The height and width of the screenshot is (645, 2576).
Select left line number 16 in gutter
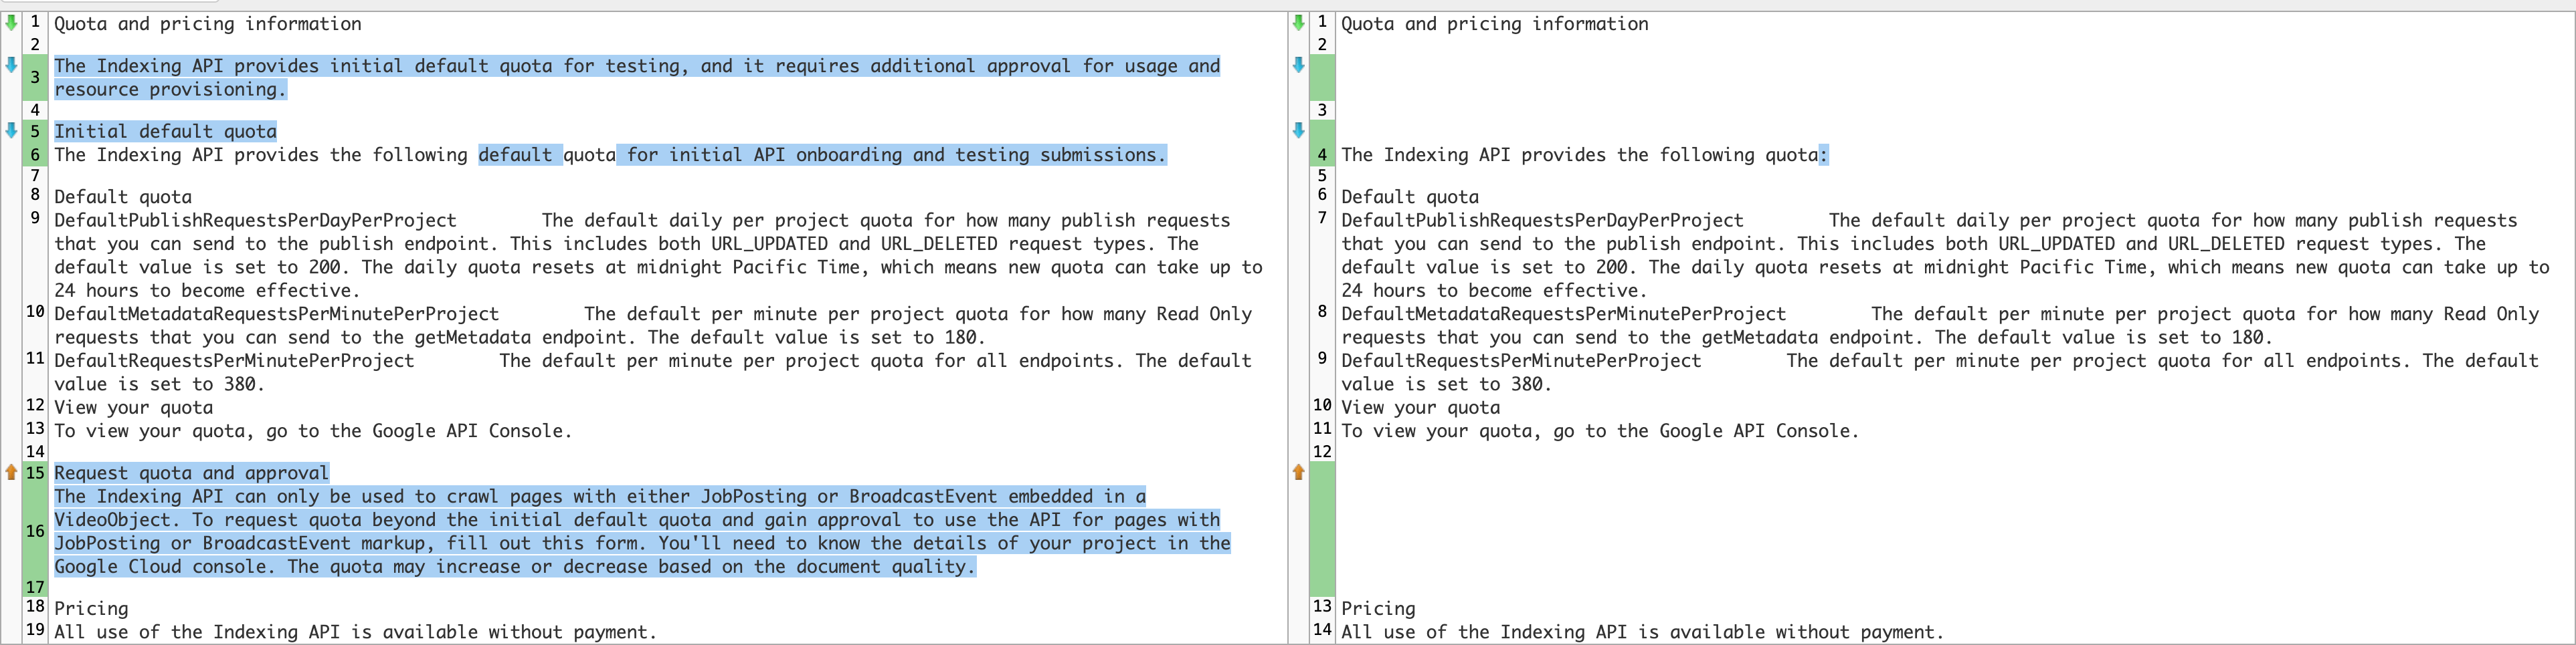(x=35, y=530)
